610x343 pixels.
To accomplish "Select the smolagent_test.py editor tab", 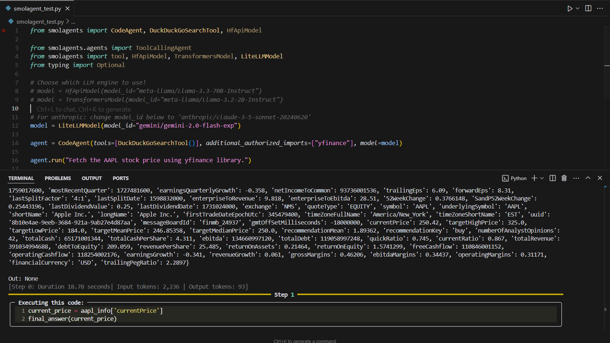I will [x=37, y=9].
